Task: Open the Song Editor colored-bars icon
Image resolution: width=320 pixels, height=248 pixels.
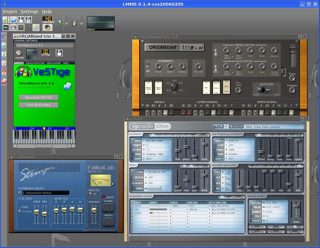Action: pos(21,27)
